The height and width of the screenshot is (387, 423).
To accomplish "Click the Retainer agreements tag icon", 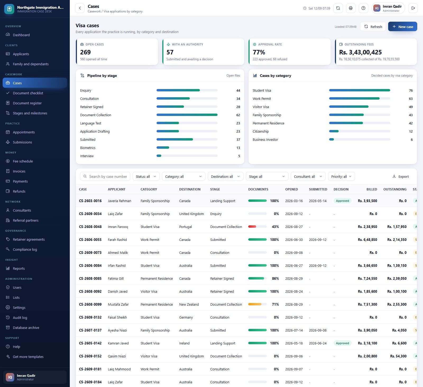I will (x=8, y=239).
